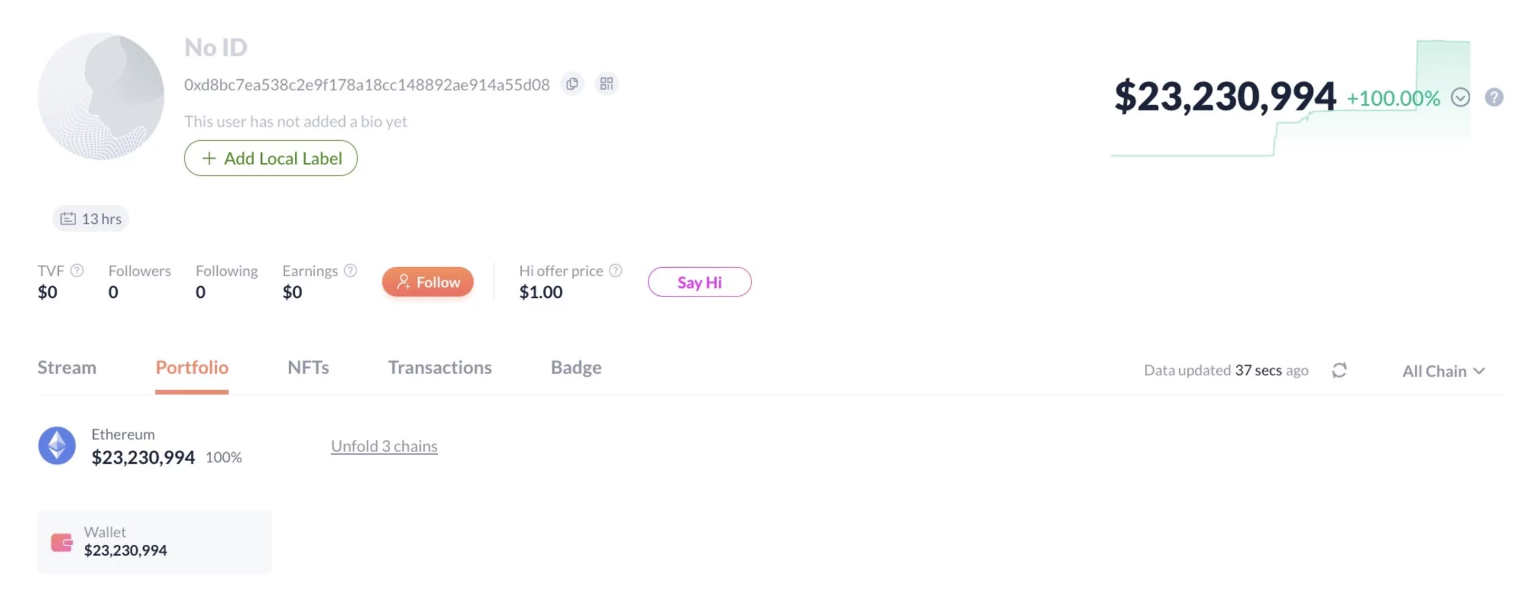Show the address QR code
Image resolution: width=1540 pixels, height=603 pixels.
coord(606,84)
